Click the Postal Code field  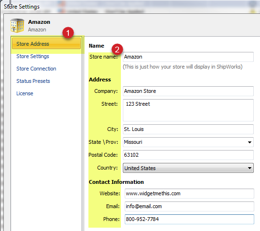click(188, 155)
